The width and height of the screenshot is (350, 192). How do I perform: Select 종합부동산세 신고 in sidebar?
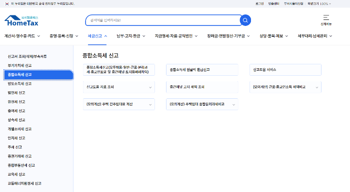tap(21, 165)
